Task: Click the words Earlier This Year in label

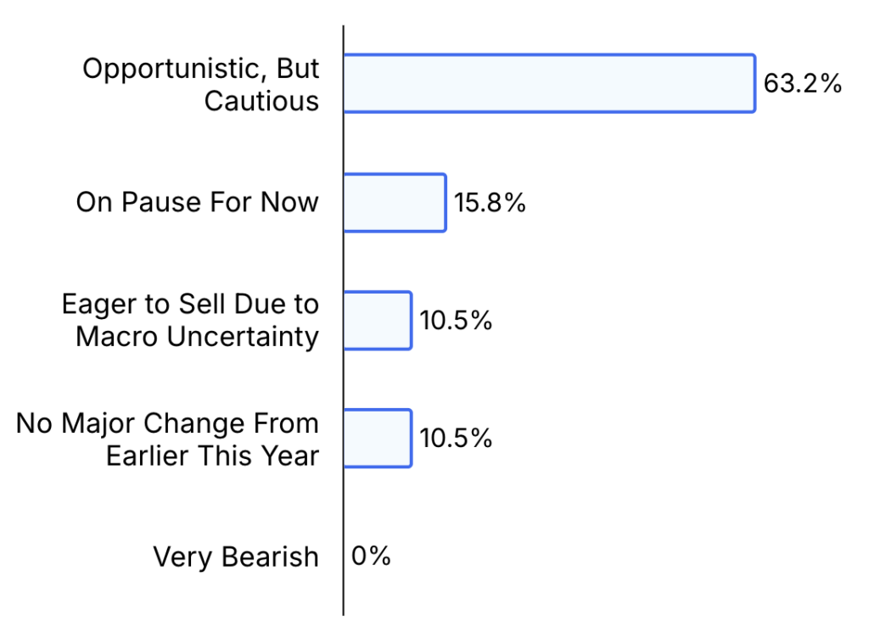Action: coord(213,456)
